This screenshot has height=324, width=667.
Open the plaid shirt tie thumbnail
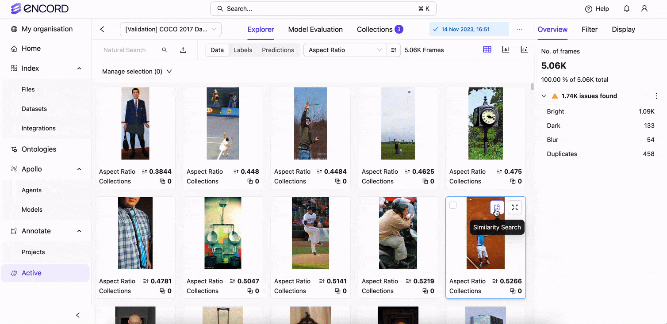tap(135, 233)
